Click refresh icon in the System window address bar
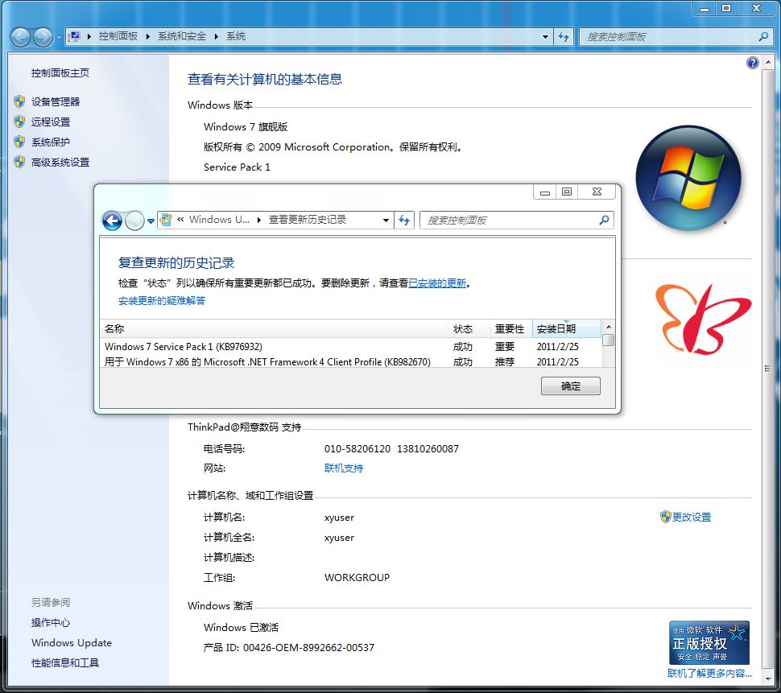 point(564,36)
